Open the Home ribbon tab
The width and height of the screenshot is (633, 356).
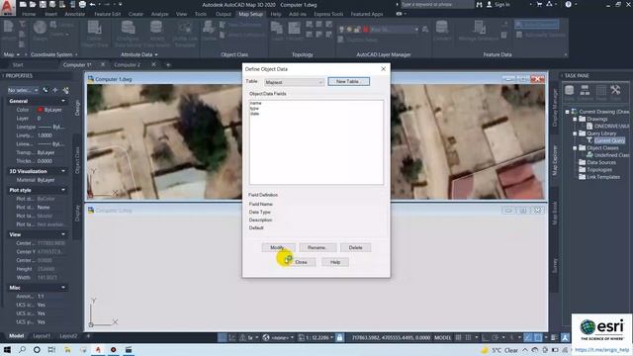pyautogui.click(x=29, y=14)
